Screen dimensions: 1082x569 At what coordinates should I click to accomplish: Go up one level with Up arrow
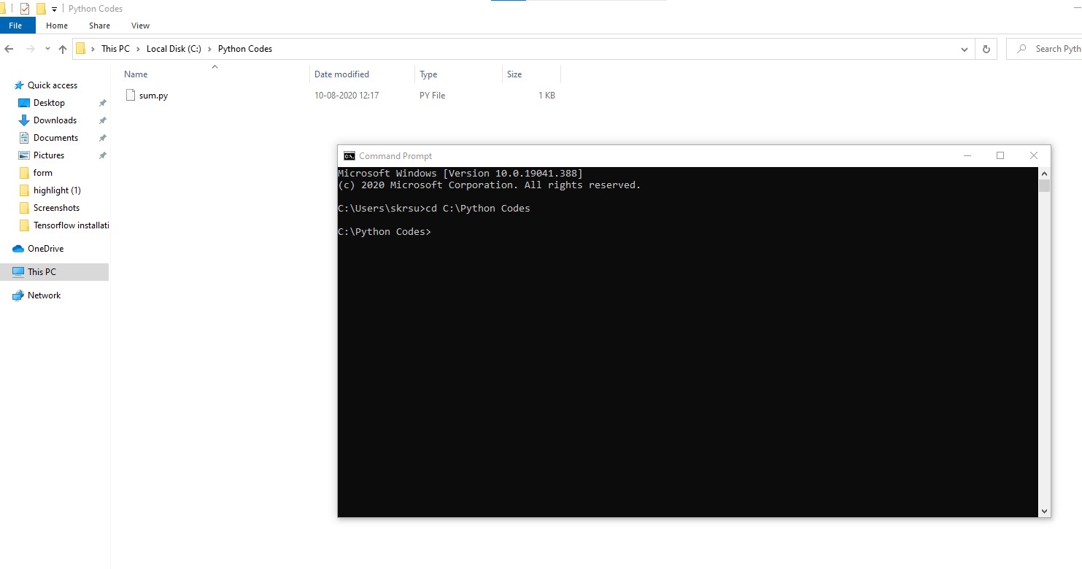(63, 49)
